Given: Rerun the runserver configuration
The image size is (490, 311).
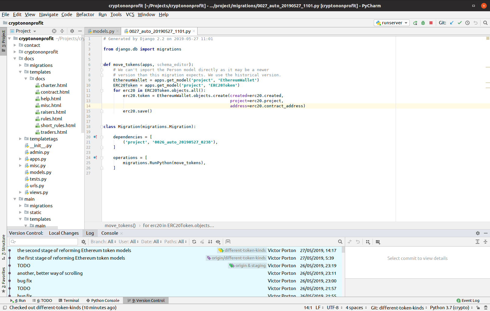Looking at the screenshot, I should [x=415, y=23].
